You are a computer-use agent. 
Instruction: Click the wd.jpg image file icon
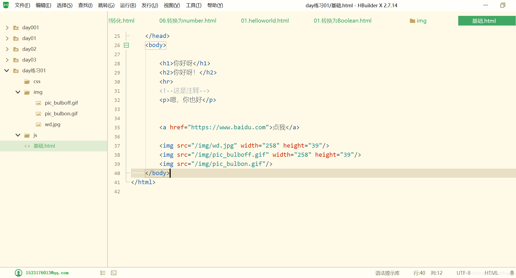point(38,124)
